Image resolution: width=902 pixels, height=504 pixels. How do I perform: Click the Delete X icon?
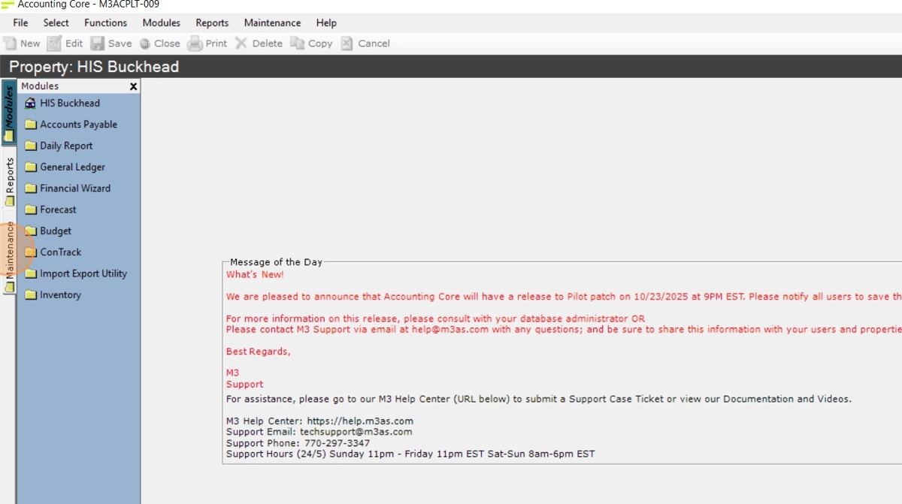241,44
